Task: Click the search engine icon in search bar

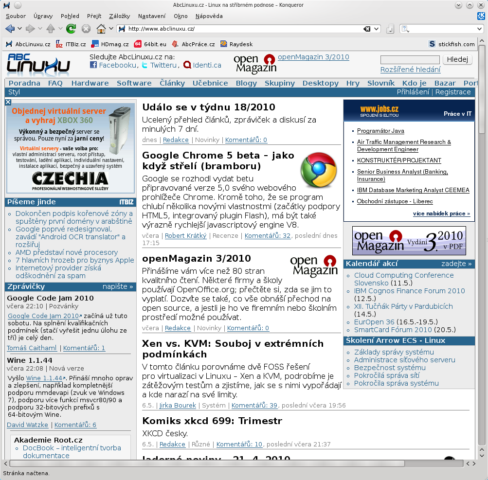Action: [x=405, y=29]
